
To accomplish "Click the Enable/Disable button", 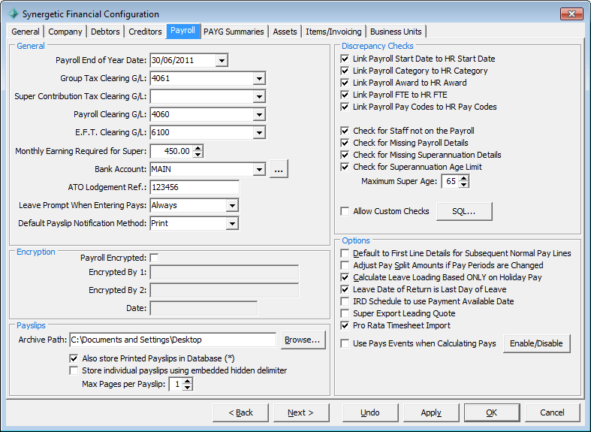I will [536, 343].
